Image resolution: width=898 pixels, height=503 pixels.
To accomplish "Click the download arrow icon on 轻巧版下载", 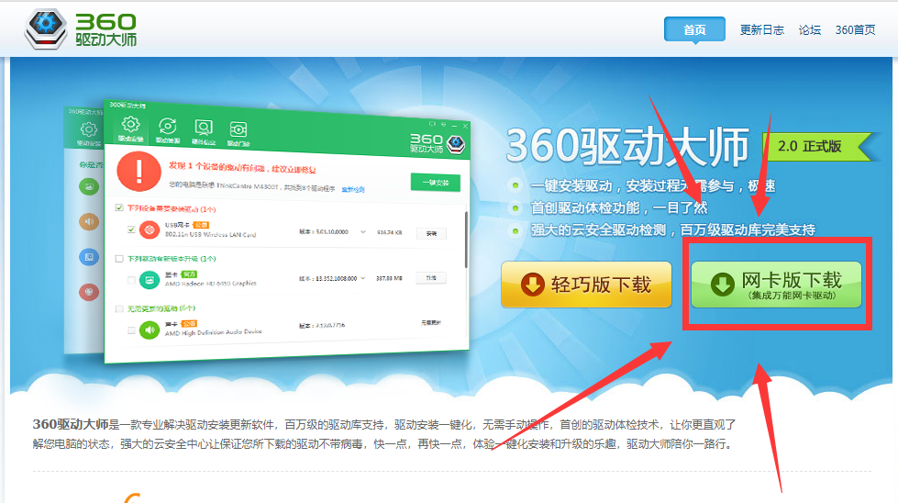I will pos(532,285).
